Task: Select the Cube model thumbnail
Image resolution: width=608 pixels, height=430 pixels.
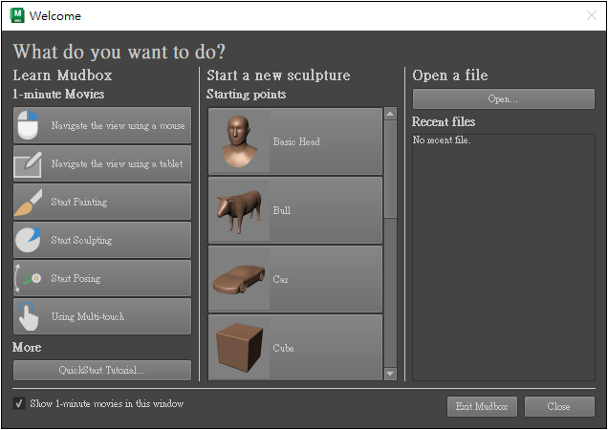Action: click(x=239, y=348)
